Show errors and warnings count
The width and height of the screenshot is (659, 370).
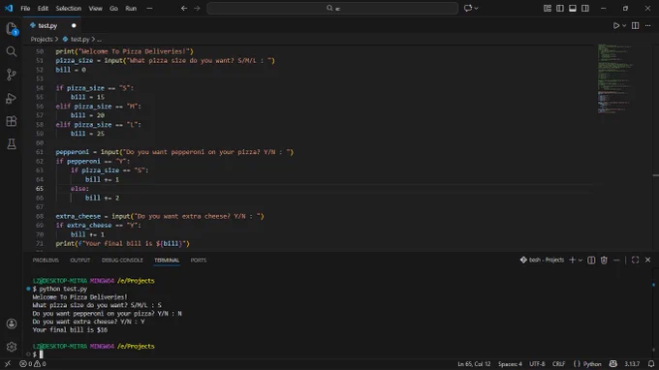[x=32, y=363]
